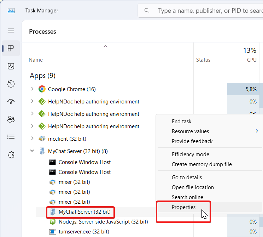
Task: Click the Google Chrome icon
Action: click(42, 89)
